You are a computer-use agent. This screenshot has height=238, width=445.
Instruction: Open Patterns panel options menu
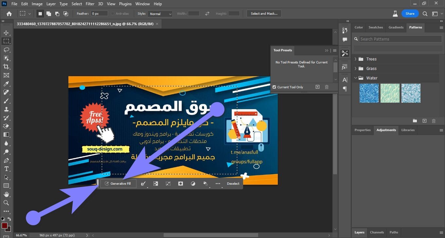[x=441, y=27]
